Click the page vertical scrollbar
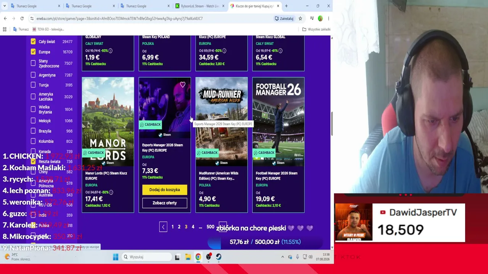Screen dimensions: 488x274 (331, 124)
